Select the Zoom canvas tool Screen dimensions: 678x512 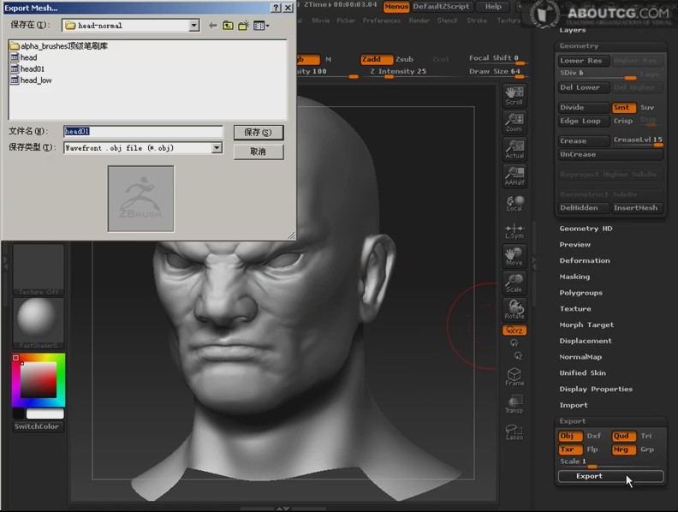tap(514, 122)
